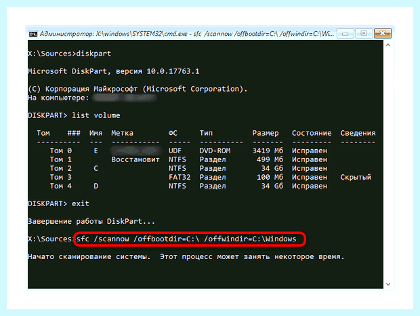The image size is (420, 316).
Task: Click drive letter D of Том 4
Action: click(x=96, y=186)
